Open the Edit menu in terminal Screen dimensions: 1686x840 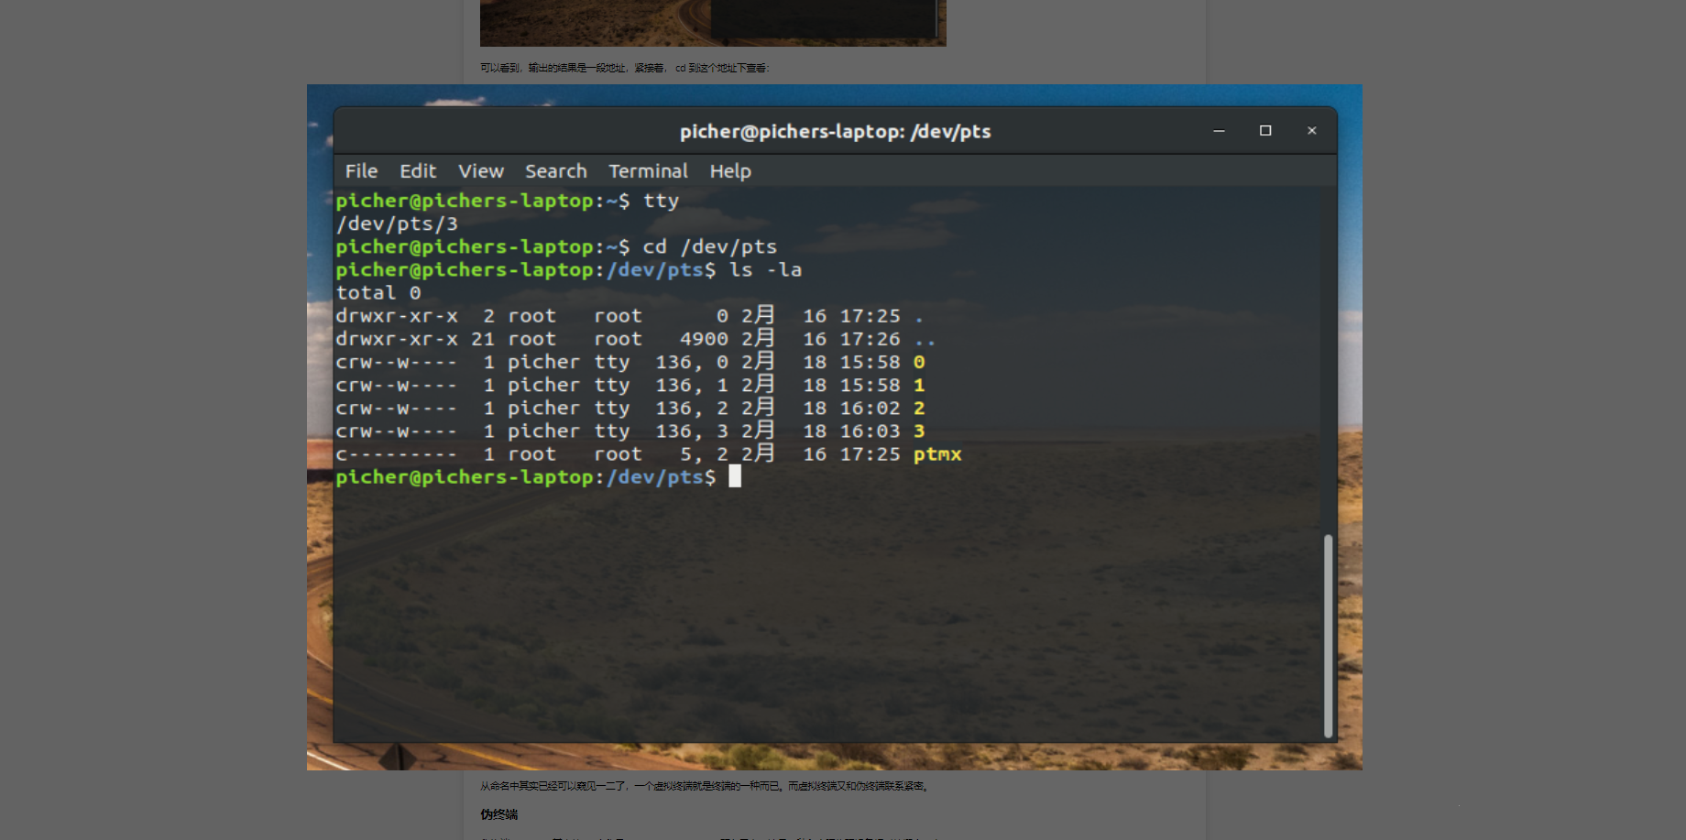[418, 171]
